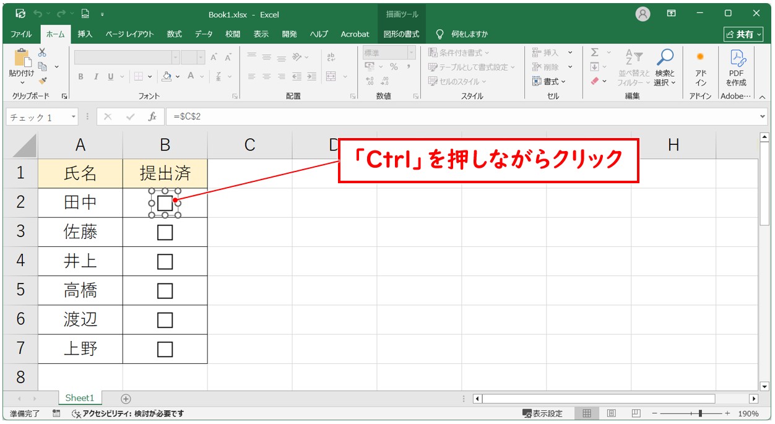775x424 pixels.
Task: Open clipboard group dialog launcher
Action: tap(64, 97)
